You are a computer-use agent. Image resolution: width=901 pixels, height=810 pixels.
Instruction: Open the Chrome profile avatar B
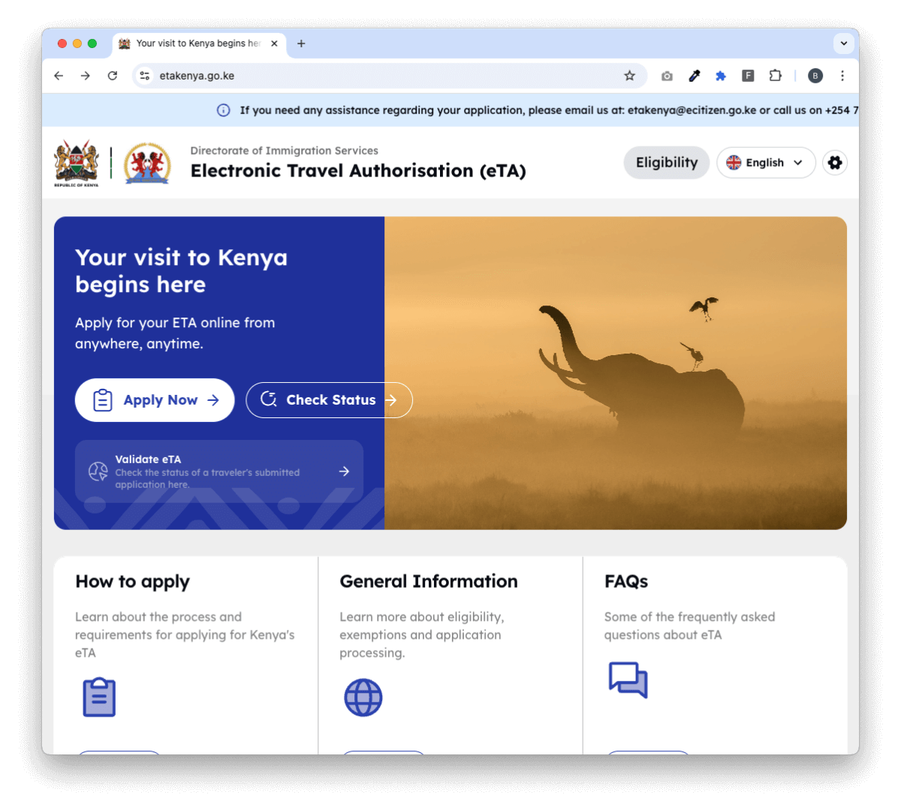[815, 76]
